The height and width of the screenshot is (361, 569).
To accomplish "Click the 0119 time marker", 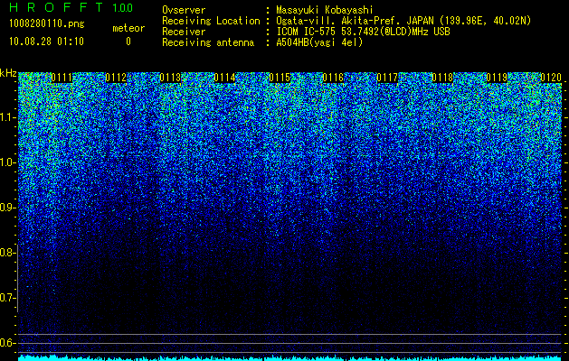I will pyautogui.click(x=497, y=78).
